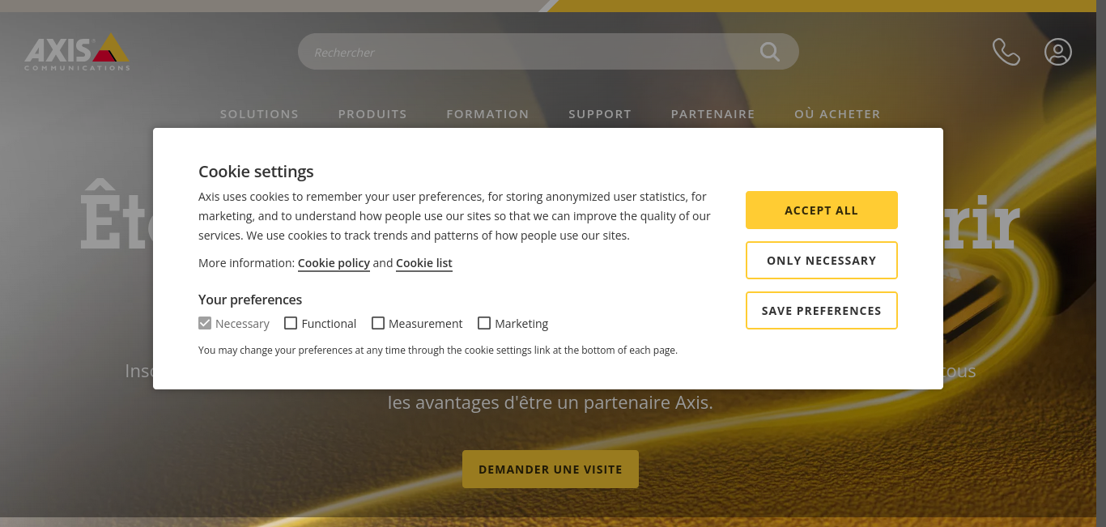Enable the Marketing cookies checkbox
Screen dimensions: 1106x527
[x=484, y=323]
